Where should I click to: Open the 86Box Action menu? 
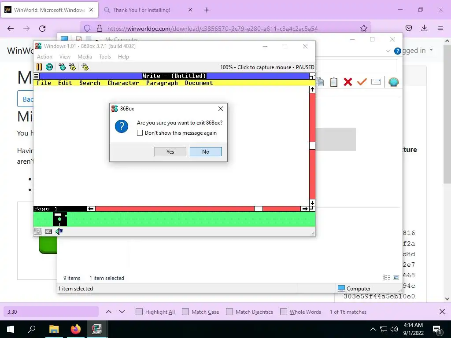coord(44,57)
